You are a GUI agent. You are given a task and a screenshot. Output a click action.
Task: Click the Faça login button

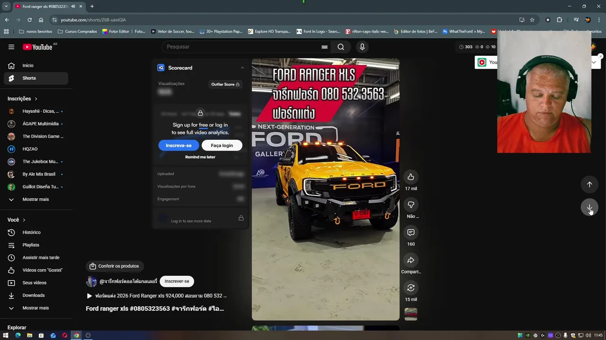(222, 145)
